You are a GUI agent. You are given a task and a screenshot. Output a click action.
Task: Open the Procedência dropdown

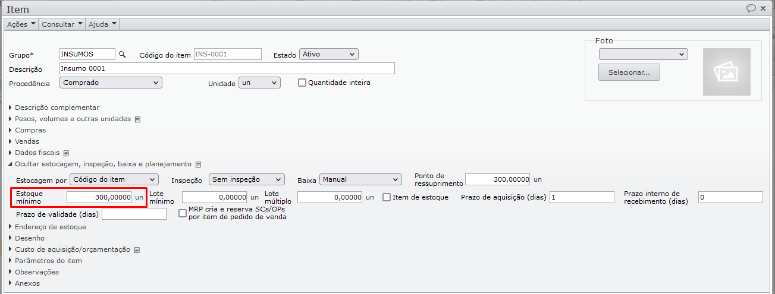(111, 83)
